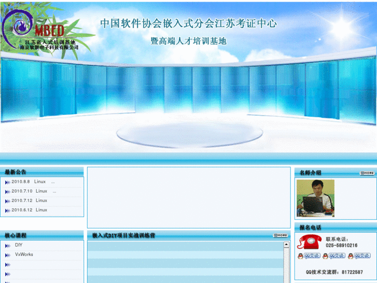Click the banner subtitle 暨高端人才培训基地
This screenshot has height=283, width=377.
point(189,41)
